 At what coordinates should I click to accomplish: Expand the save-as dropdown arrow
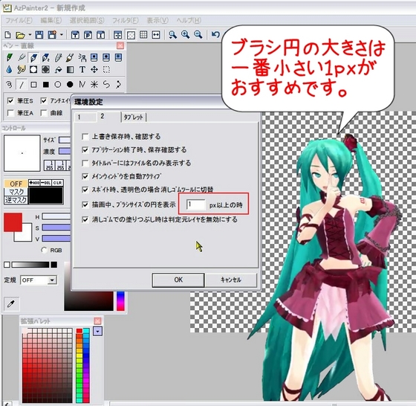point(61,34)
